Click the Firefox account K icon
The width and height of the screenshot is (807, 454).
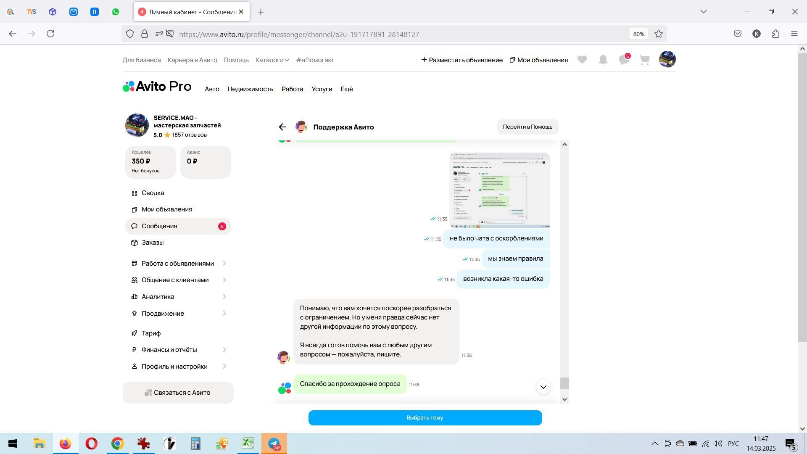tap(757, 34)
